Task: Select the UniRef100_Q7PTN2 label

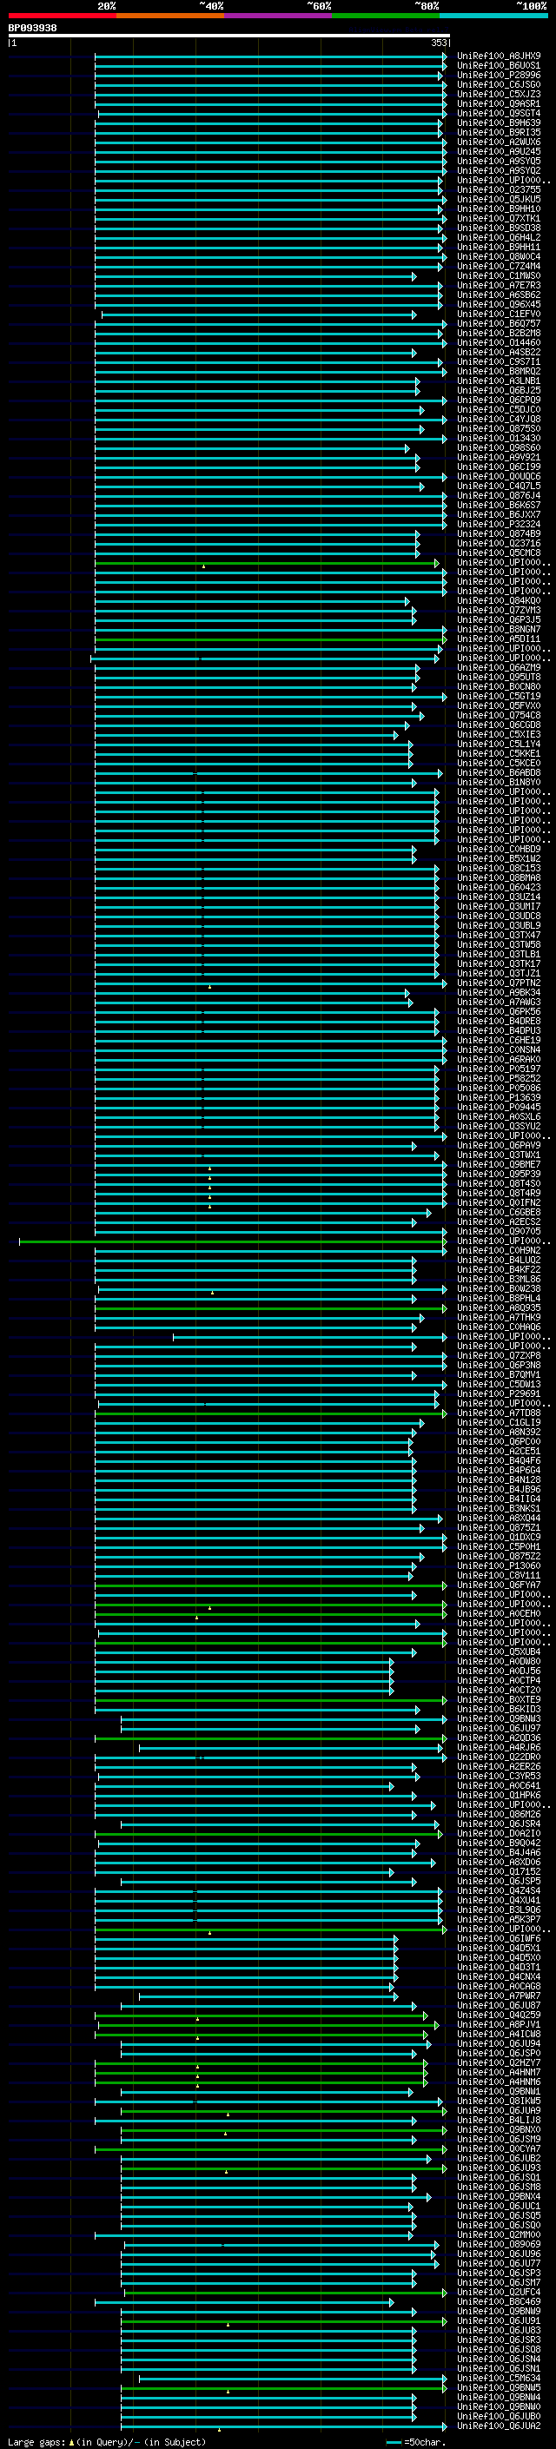Action: tap(499, 983)
